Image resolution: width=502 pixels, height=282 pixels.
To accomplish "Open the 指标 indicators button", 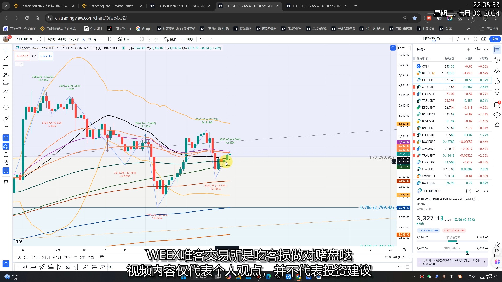I will click(124, 39).
